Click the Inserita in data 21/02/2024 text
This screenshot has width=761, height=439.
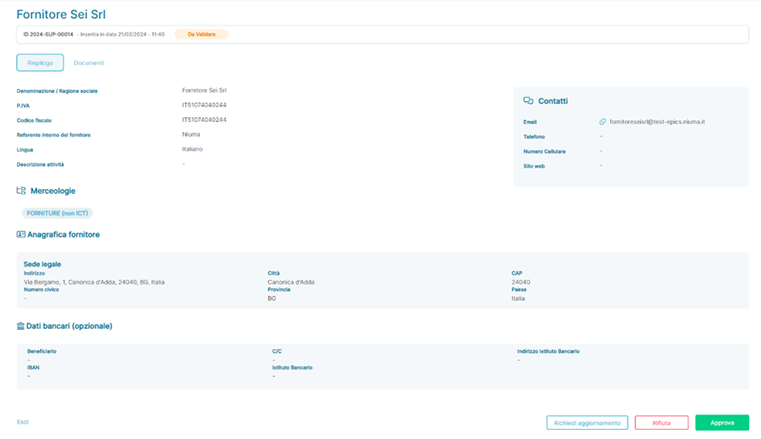pyautogui.click(x=123, y=35)
